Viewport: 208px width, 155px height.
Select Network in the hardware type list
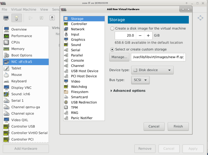pos(78,29)
